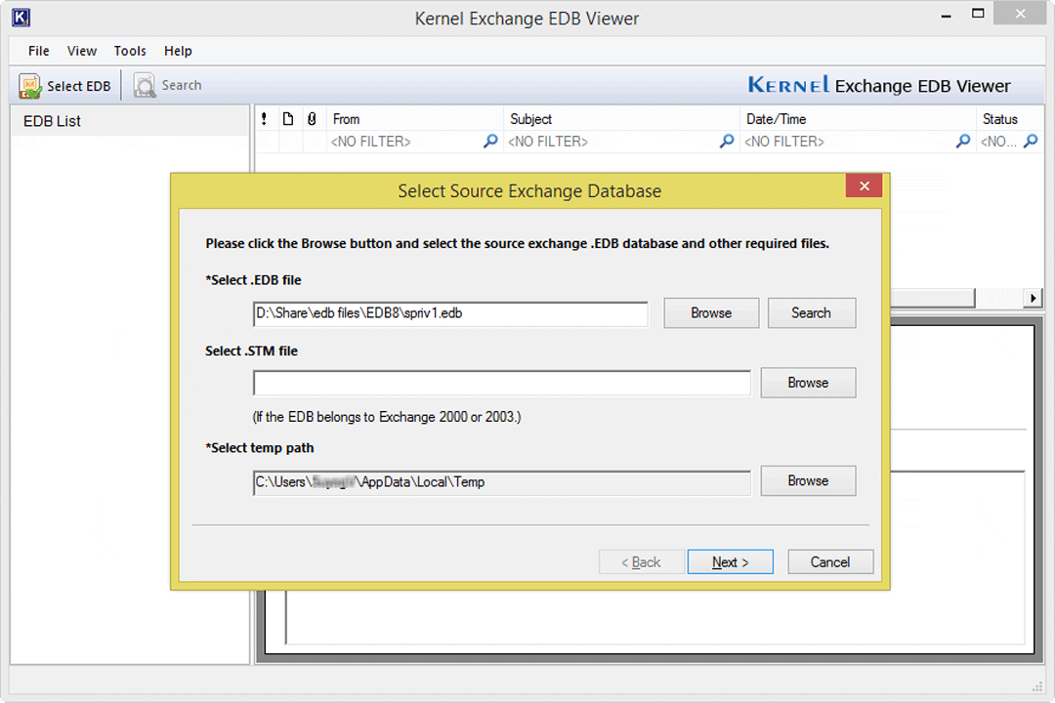Open the Help menu

click(x=179, y=51)
